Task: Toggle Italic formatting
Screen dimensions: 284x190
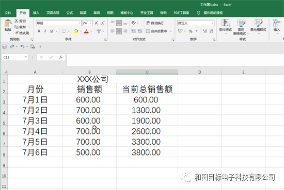Action: [x=45, y=31]
